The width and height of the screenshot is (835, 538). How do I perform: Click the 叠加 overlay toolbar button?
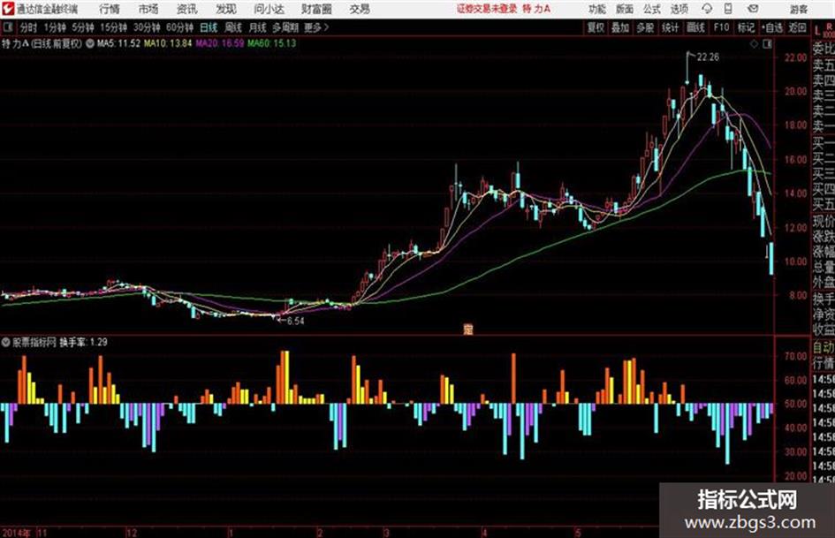pyautogui.click(x=620, y=27)
